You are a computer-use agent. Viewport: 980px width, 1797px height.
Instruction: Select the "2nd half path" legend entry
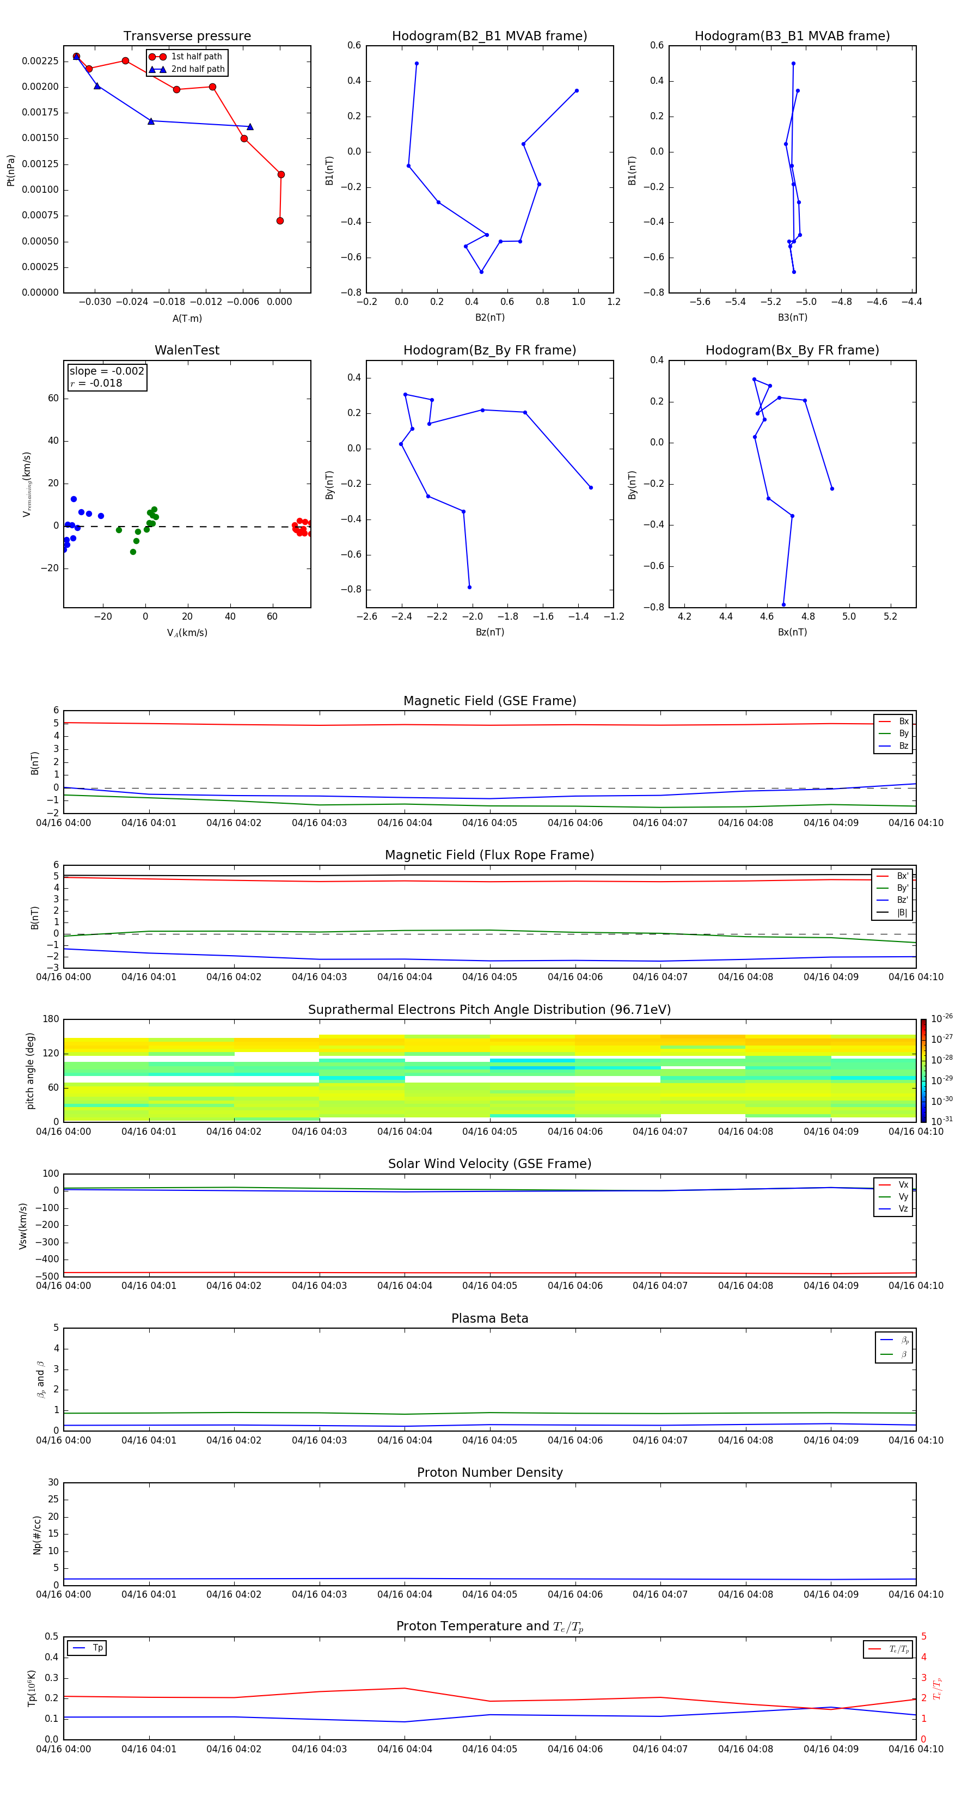pyautogui.click(x=186, y=69)
